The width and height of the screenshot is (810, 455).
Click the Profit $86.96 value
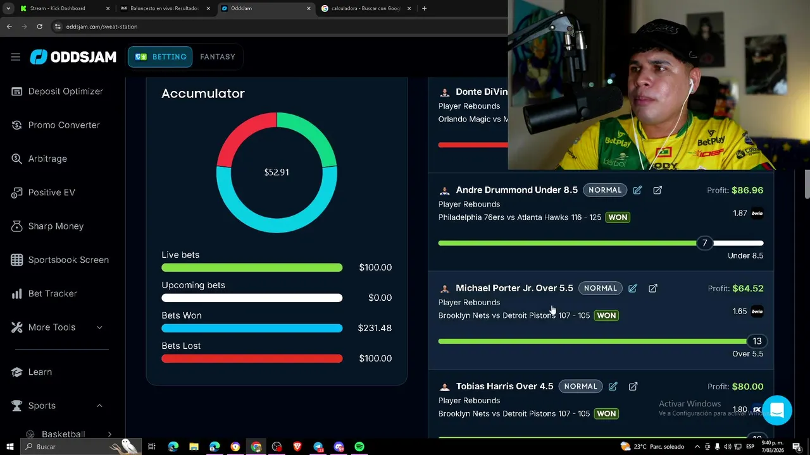(747, 190)
